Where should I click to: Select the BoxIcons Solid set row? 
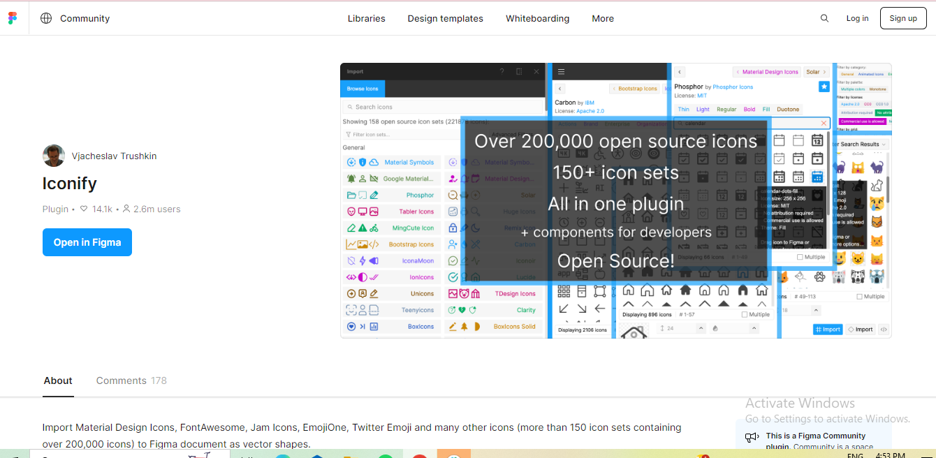tap(494, 326)
